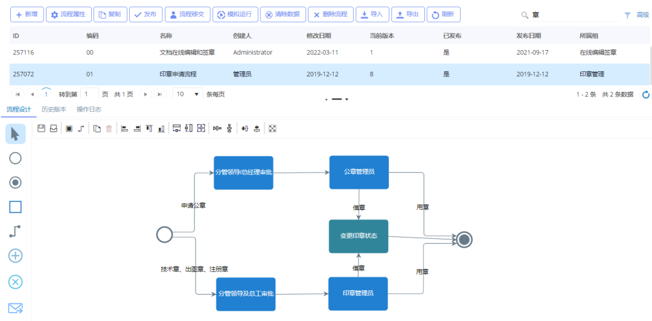
Task: Select the start event circle tool
Action: [x=15, y=158]
